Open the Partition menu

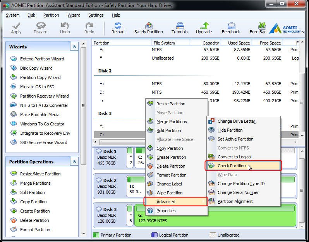tap(51, 15)
